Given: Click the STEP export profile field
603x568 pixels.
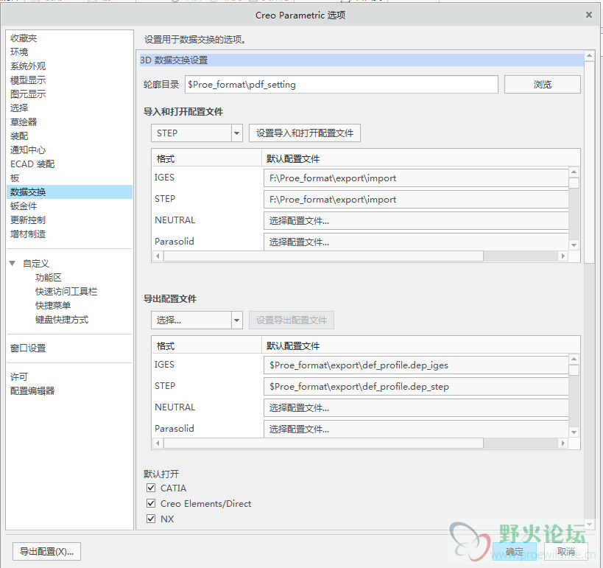Looking at the screenshot, I should [416, 386].
